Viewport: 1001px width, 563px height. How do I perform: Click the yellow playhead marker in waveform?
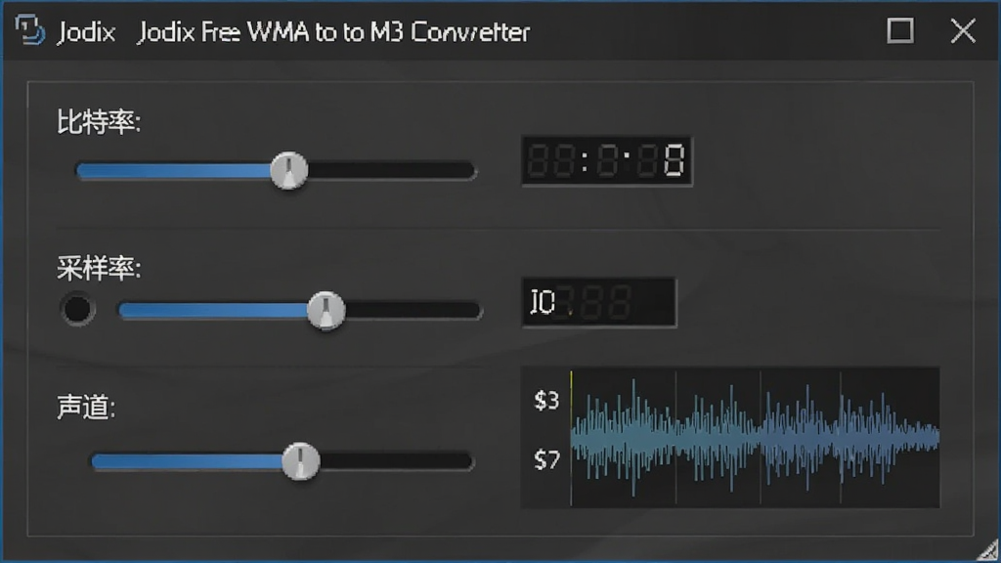(571, 437)
